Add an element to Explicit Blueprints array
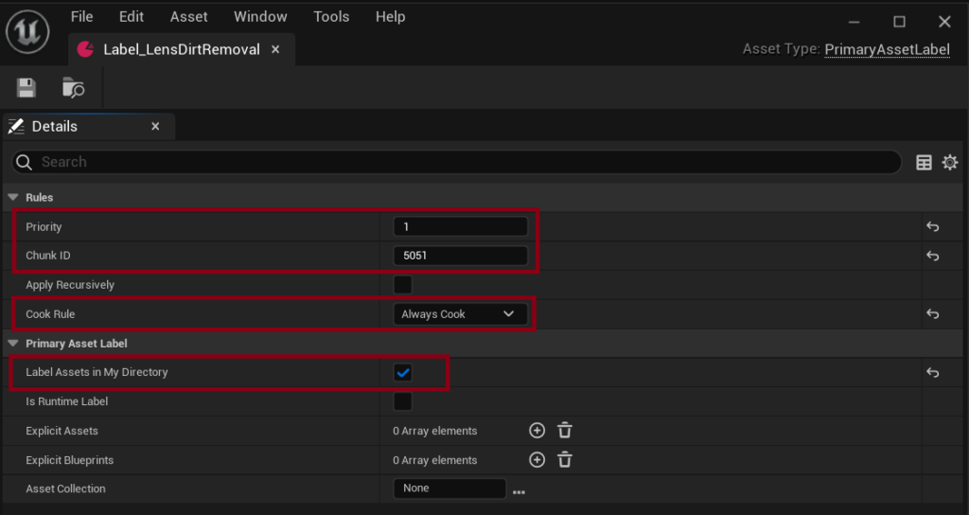Image resolution: width=969 pixels, height=515 pixels. tap(537, 459)
